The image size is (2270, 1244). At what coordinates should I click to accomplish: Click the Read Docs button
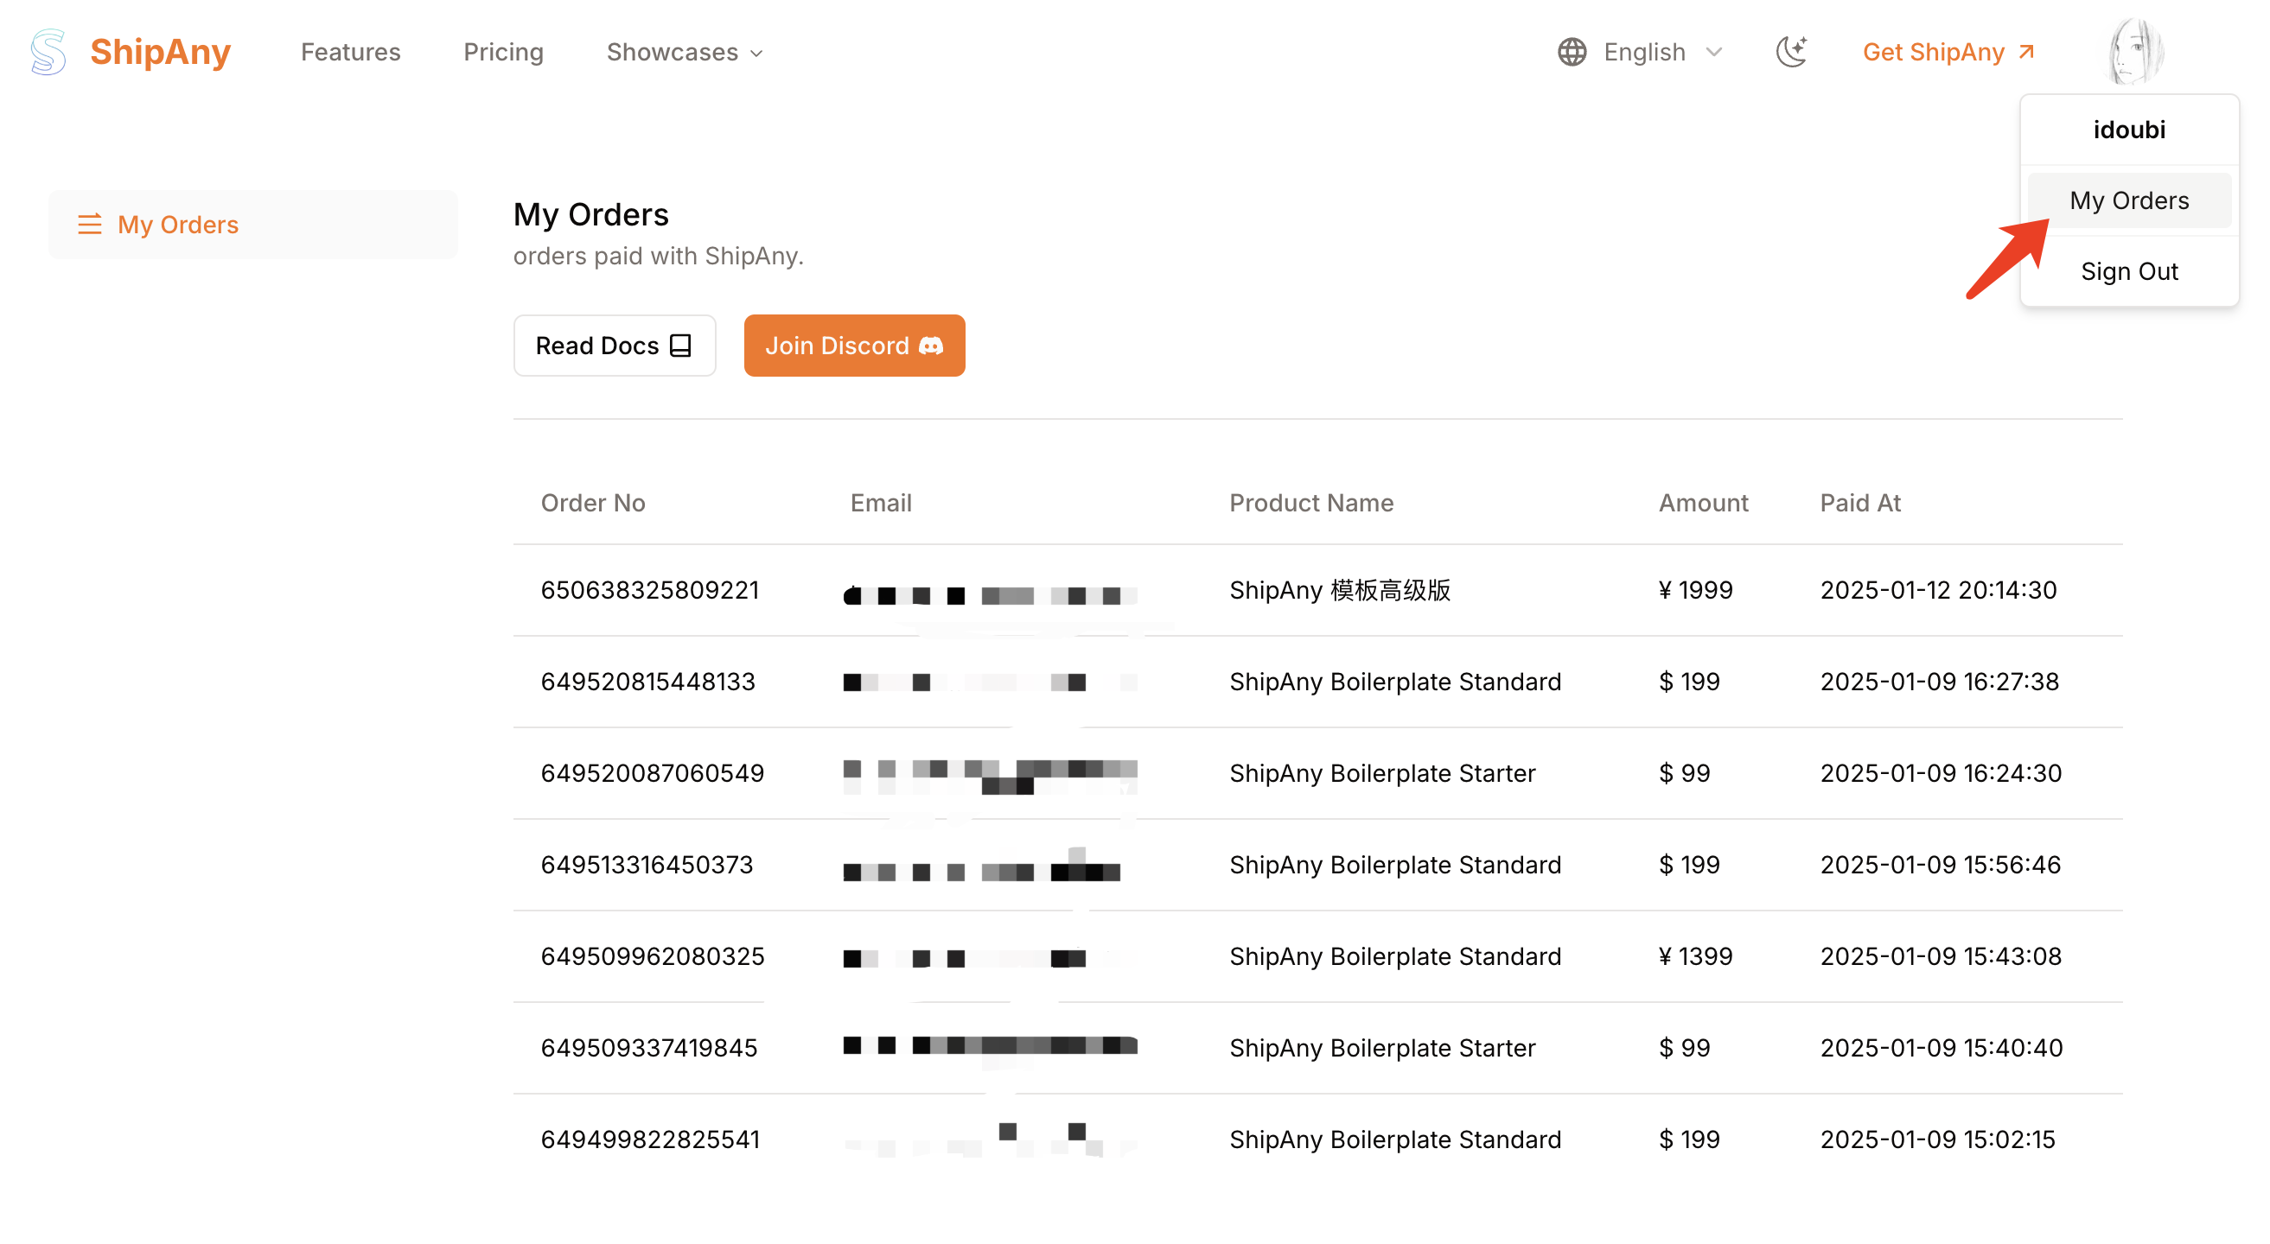pos(615,345)
